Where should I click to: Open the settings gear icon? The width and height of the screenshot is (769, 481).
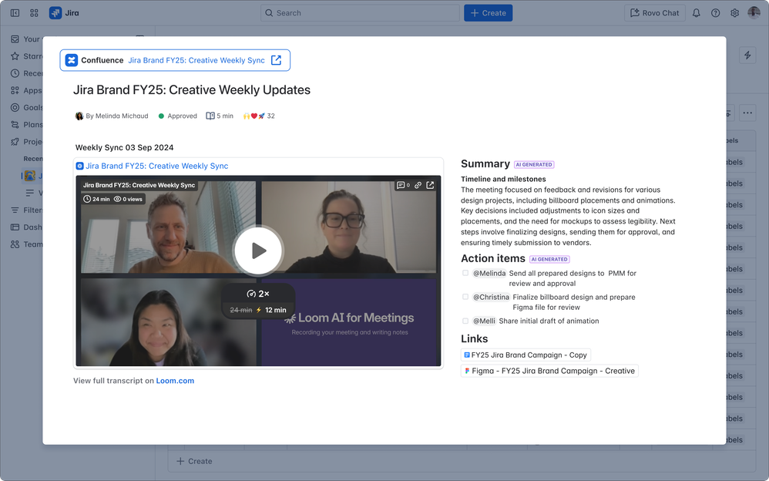[x=734, y=13]
